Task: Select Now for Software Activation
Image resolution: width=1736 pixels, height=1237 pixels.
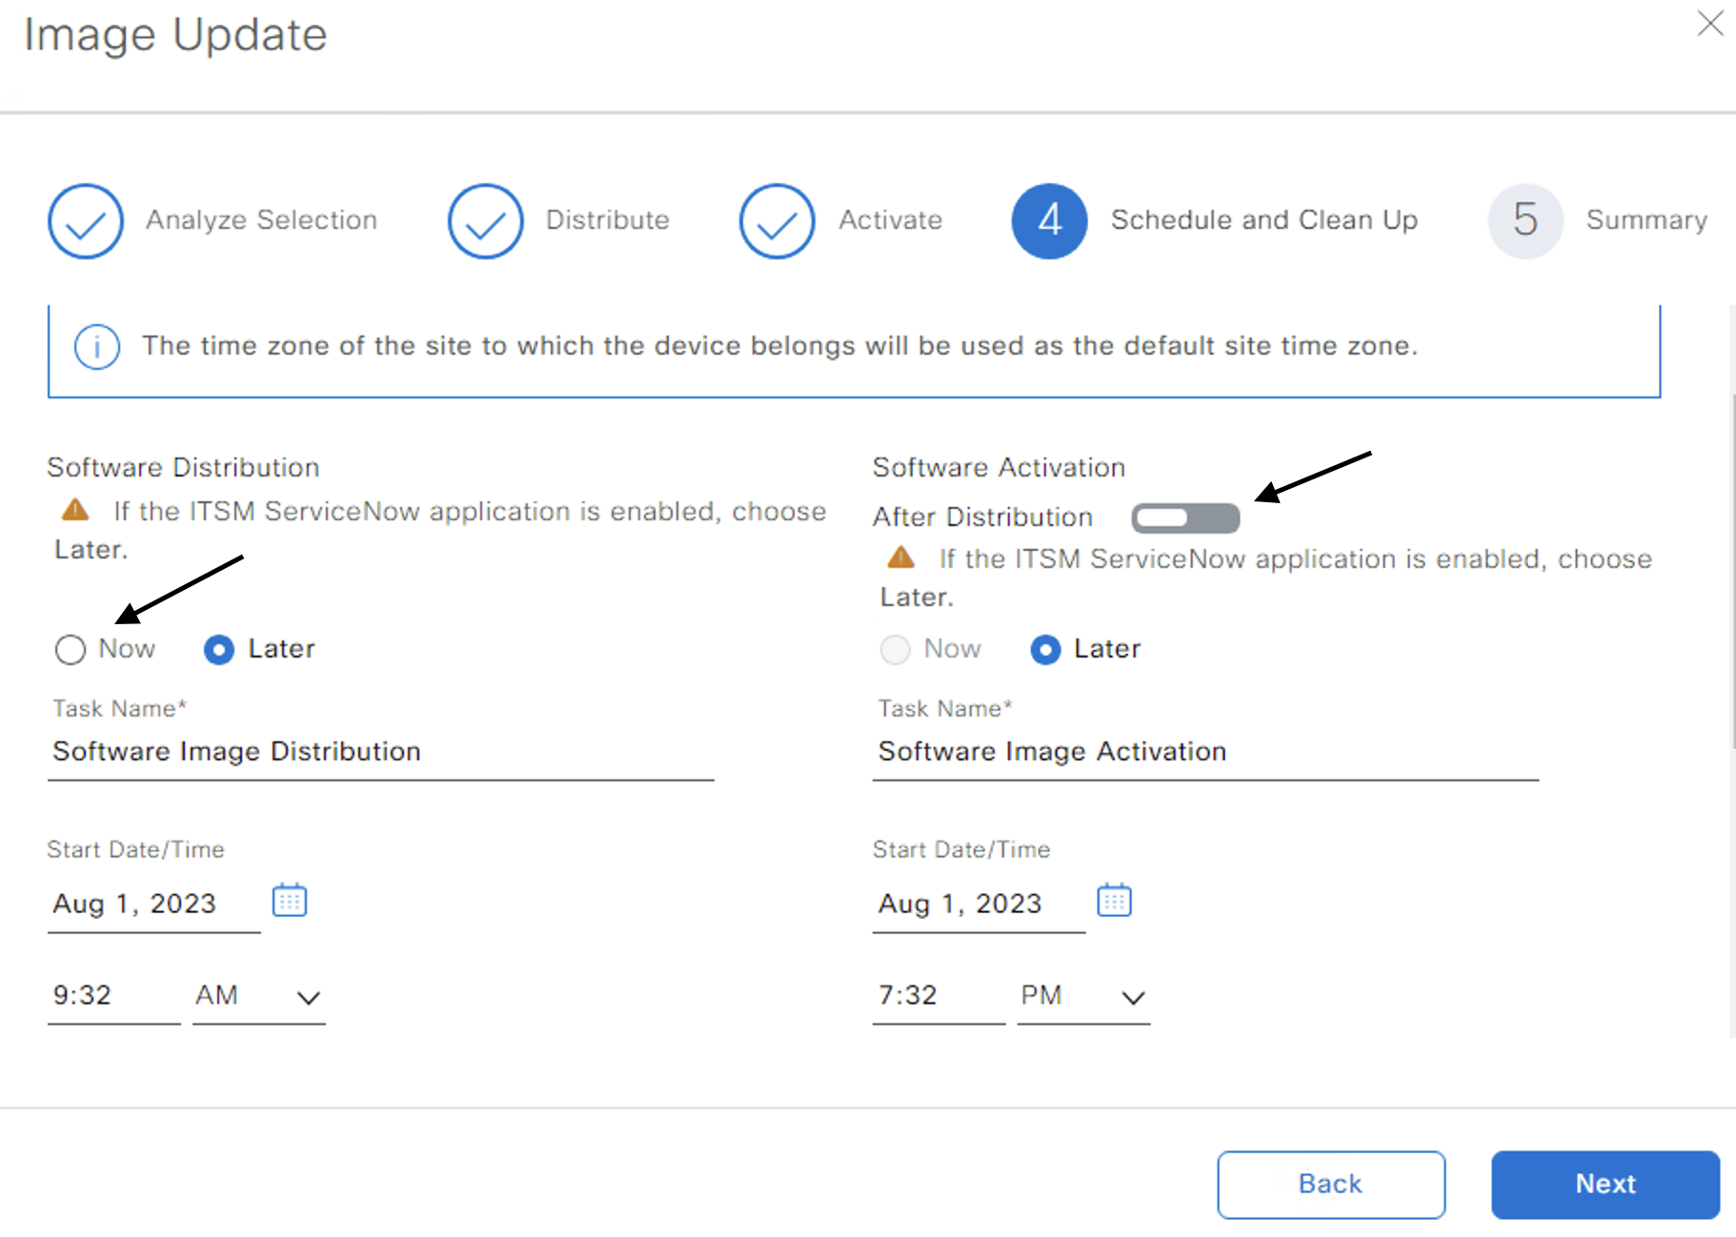Action: tap(896, 650)
